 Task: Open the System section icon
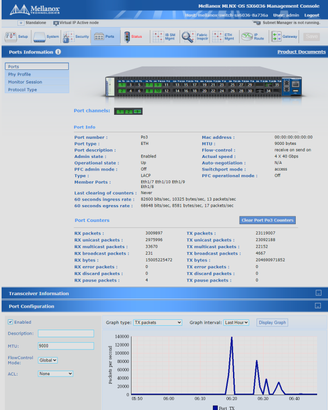point(39,37)
